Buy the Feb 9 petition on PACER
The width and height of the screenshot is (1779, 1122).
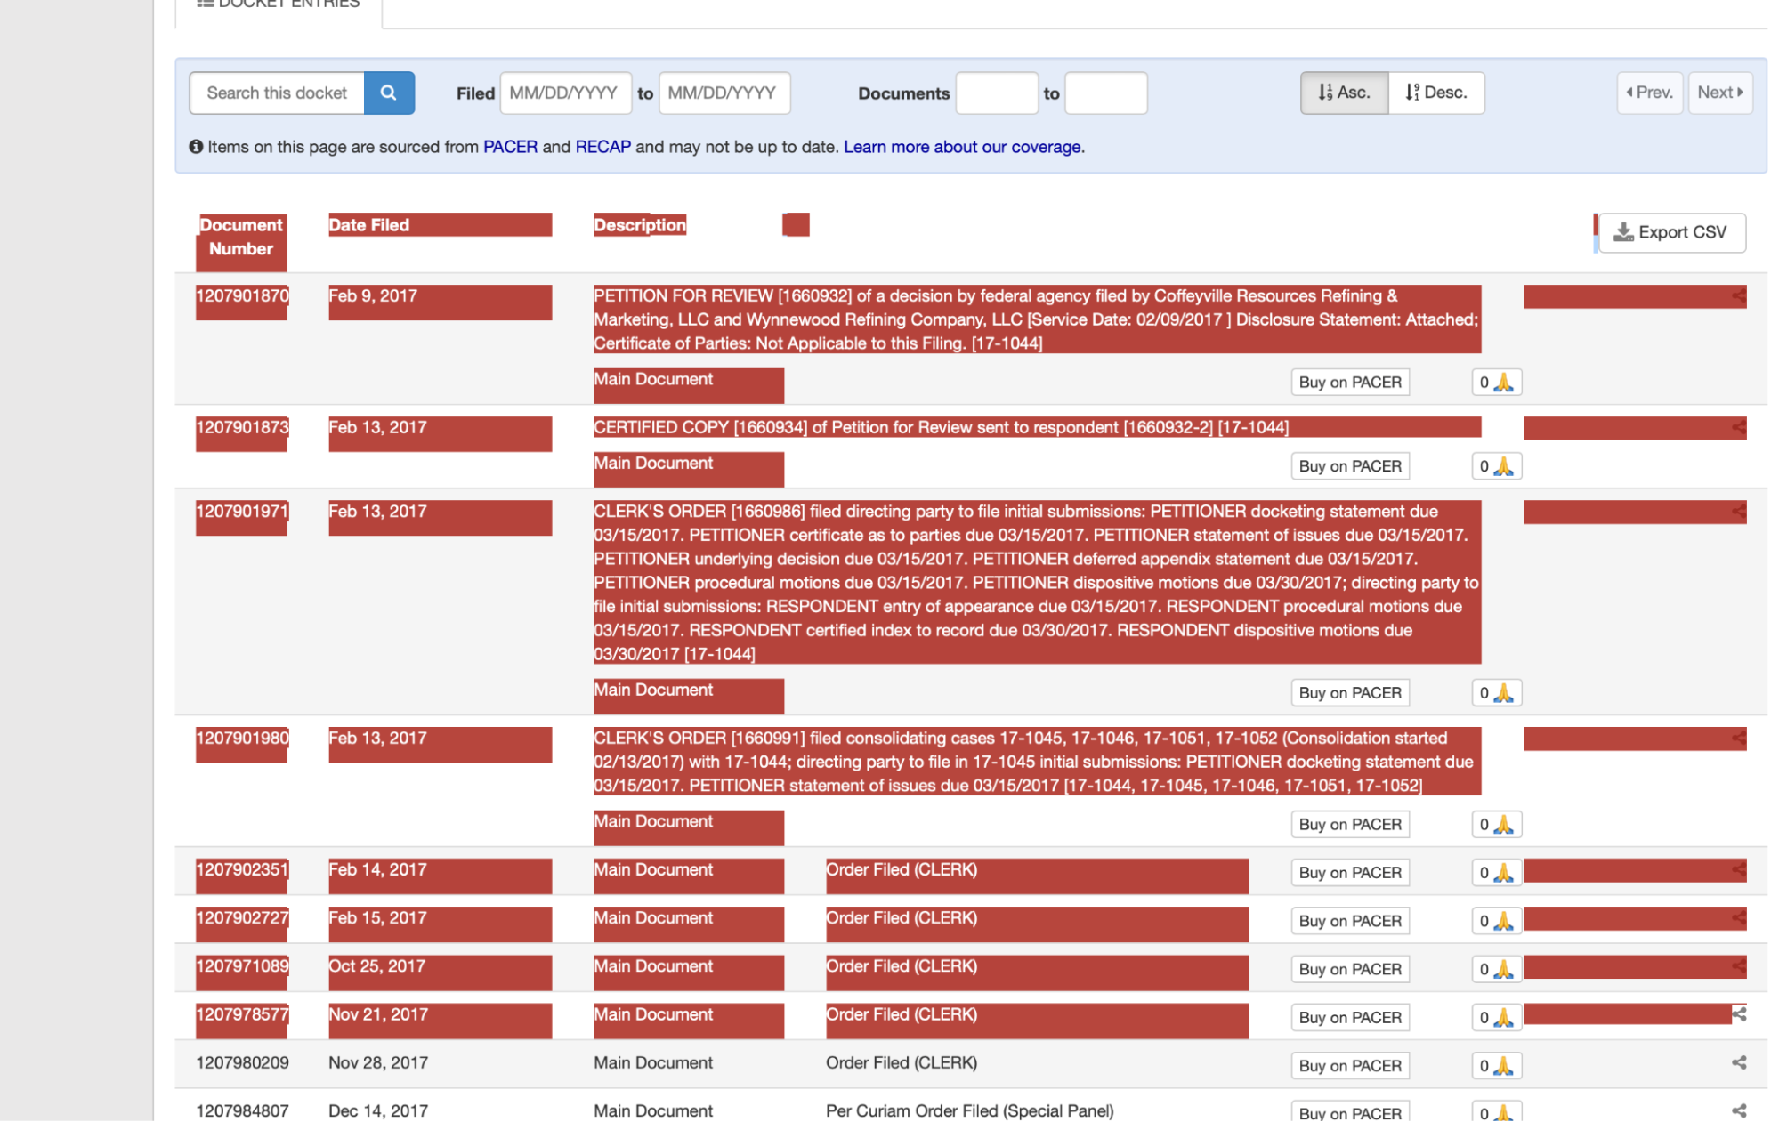pyautogui.click(x=1349, y=382)
